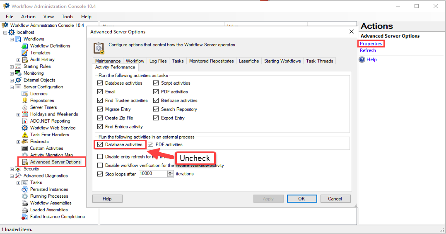
Task: Click the Refresh link in Actions
Action: click(x=368, y=50)
